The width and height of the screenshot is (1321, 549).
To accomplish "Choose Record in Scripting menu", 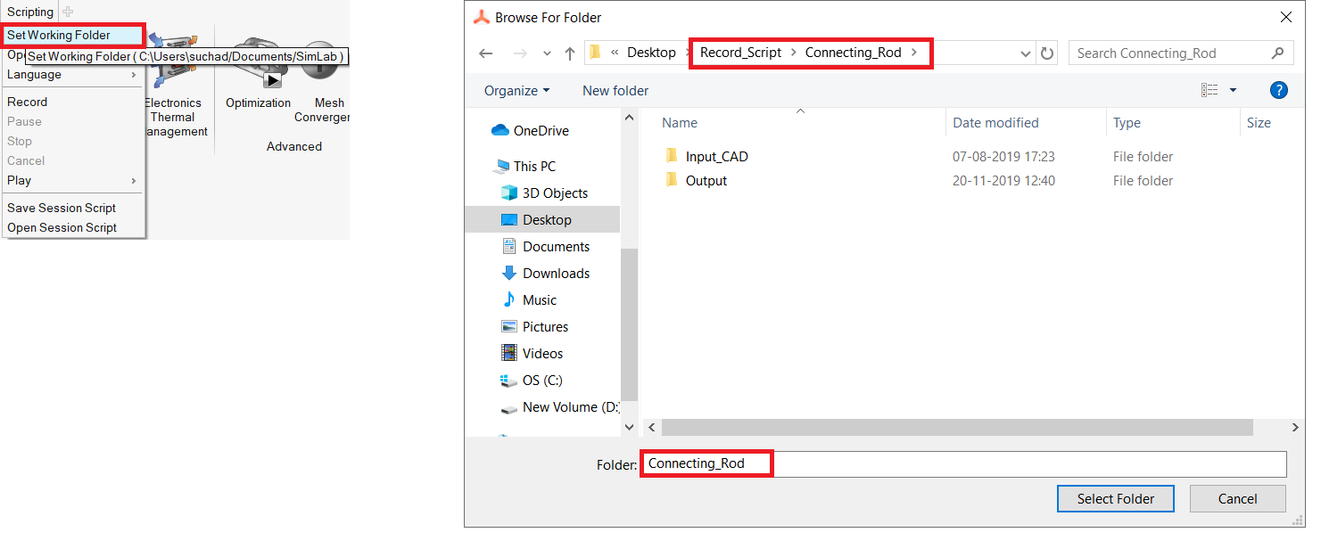I will click(73, 102).
